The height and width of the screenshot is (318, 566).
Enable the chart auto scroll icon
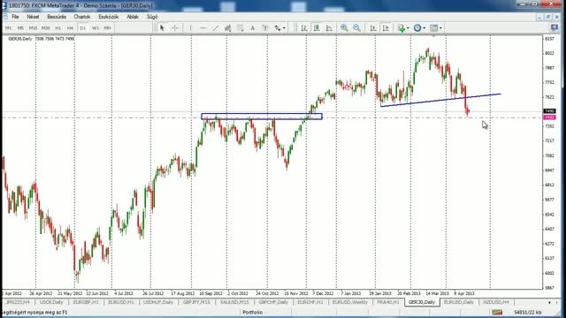pyautogui.click(x=373, y=28)
